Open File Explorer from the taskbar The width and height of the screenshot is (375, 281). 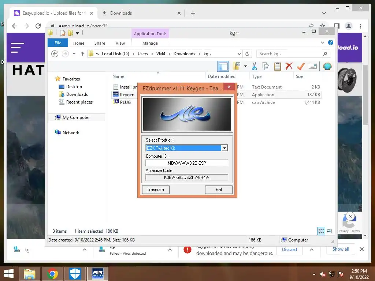[x=30, y=274]
